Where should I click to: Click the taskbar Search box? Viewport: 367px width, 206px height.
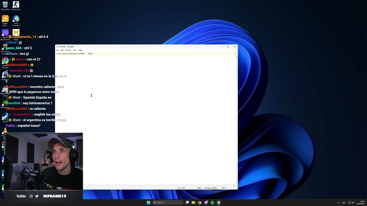pos(168,203)
